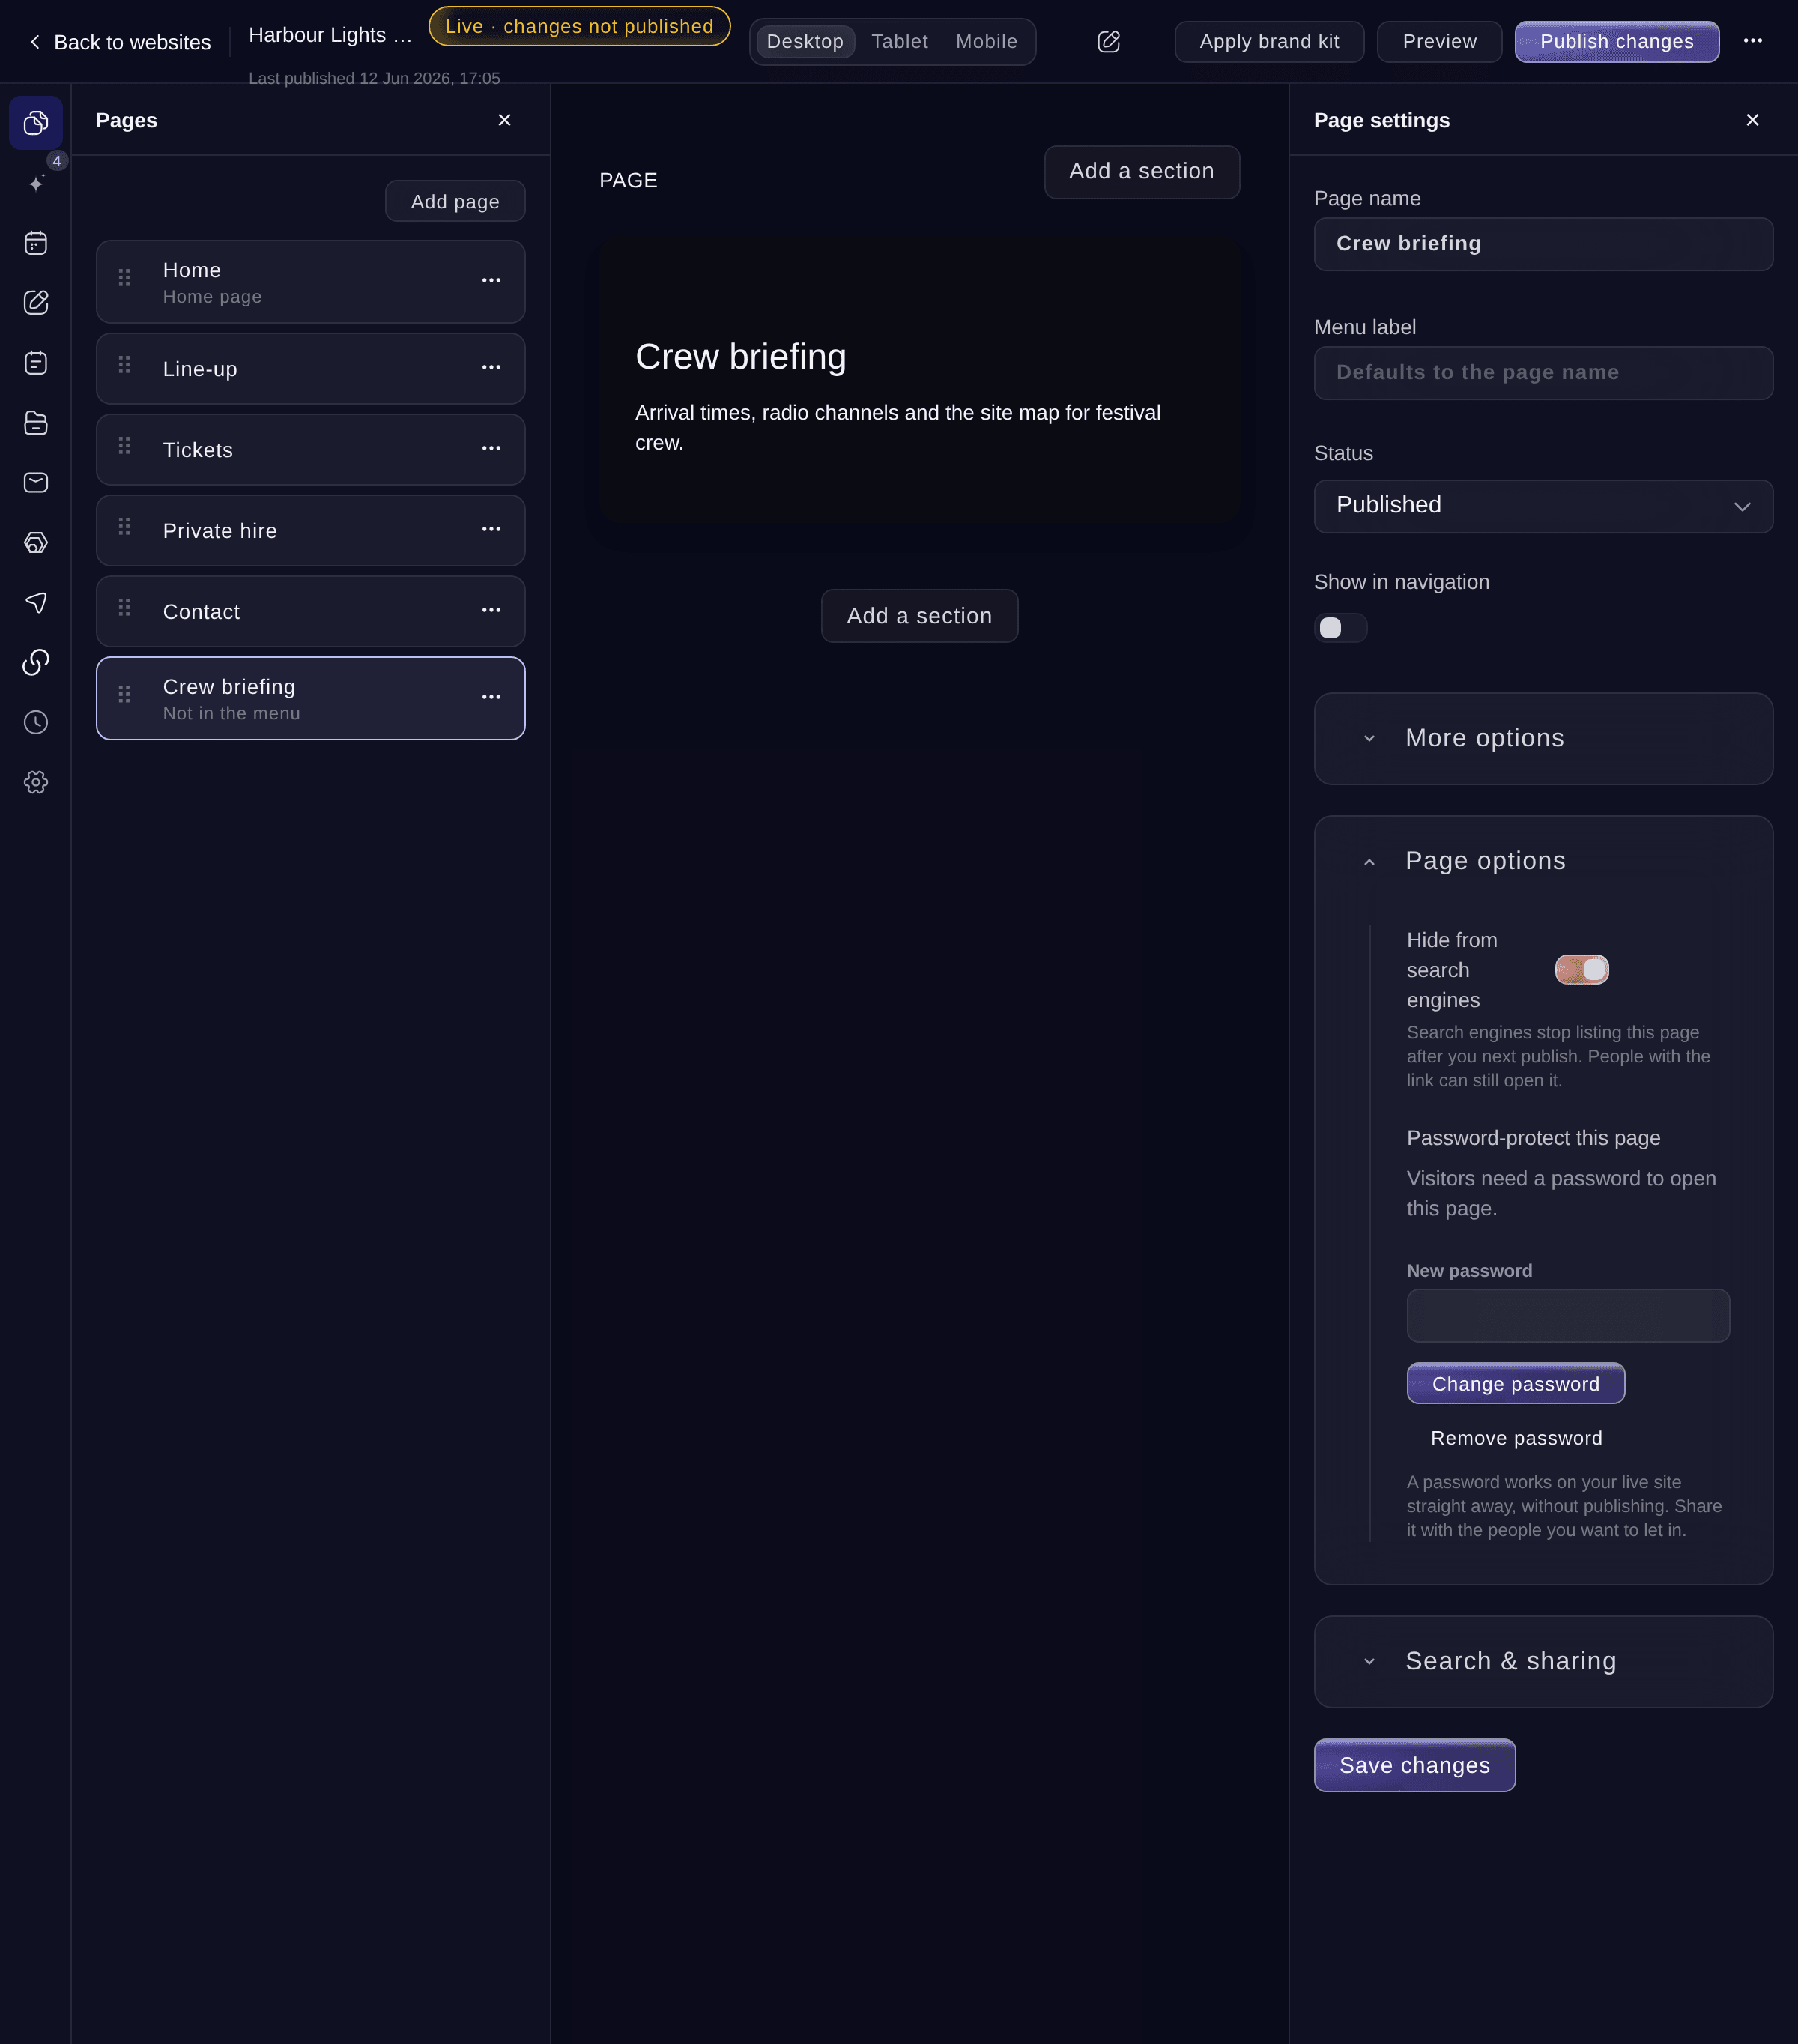Open the Status dropdown showing Published
This screenshot has width=1798, height=2044.
(x=1543, y=506)
